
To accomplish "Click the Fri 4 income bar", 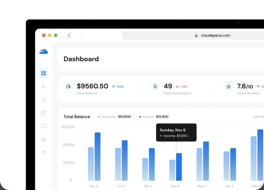I will [x=125, y=160].
